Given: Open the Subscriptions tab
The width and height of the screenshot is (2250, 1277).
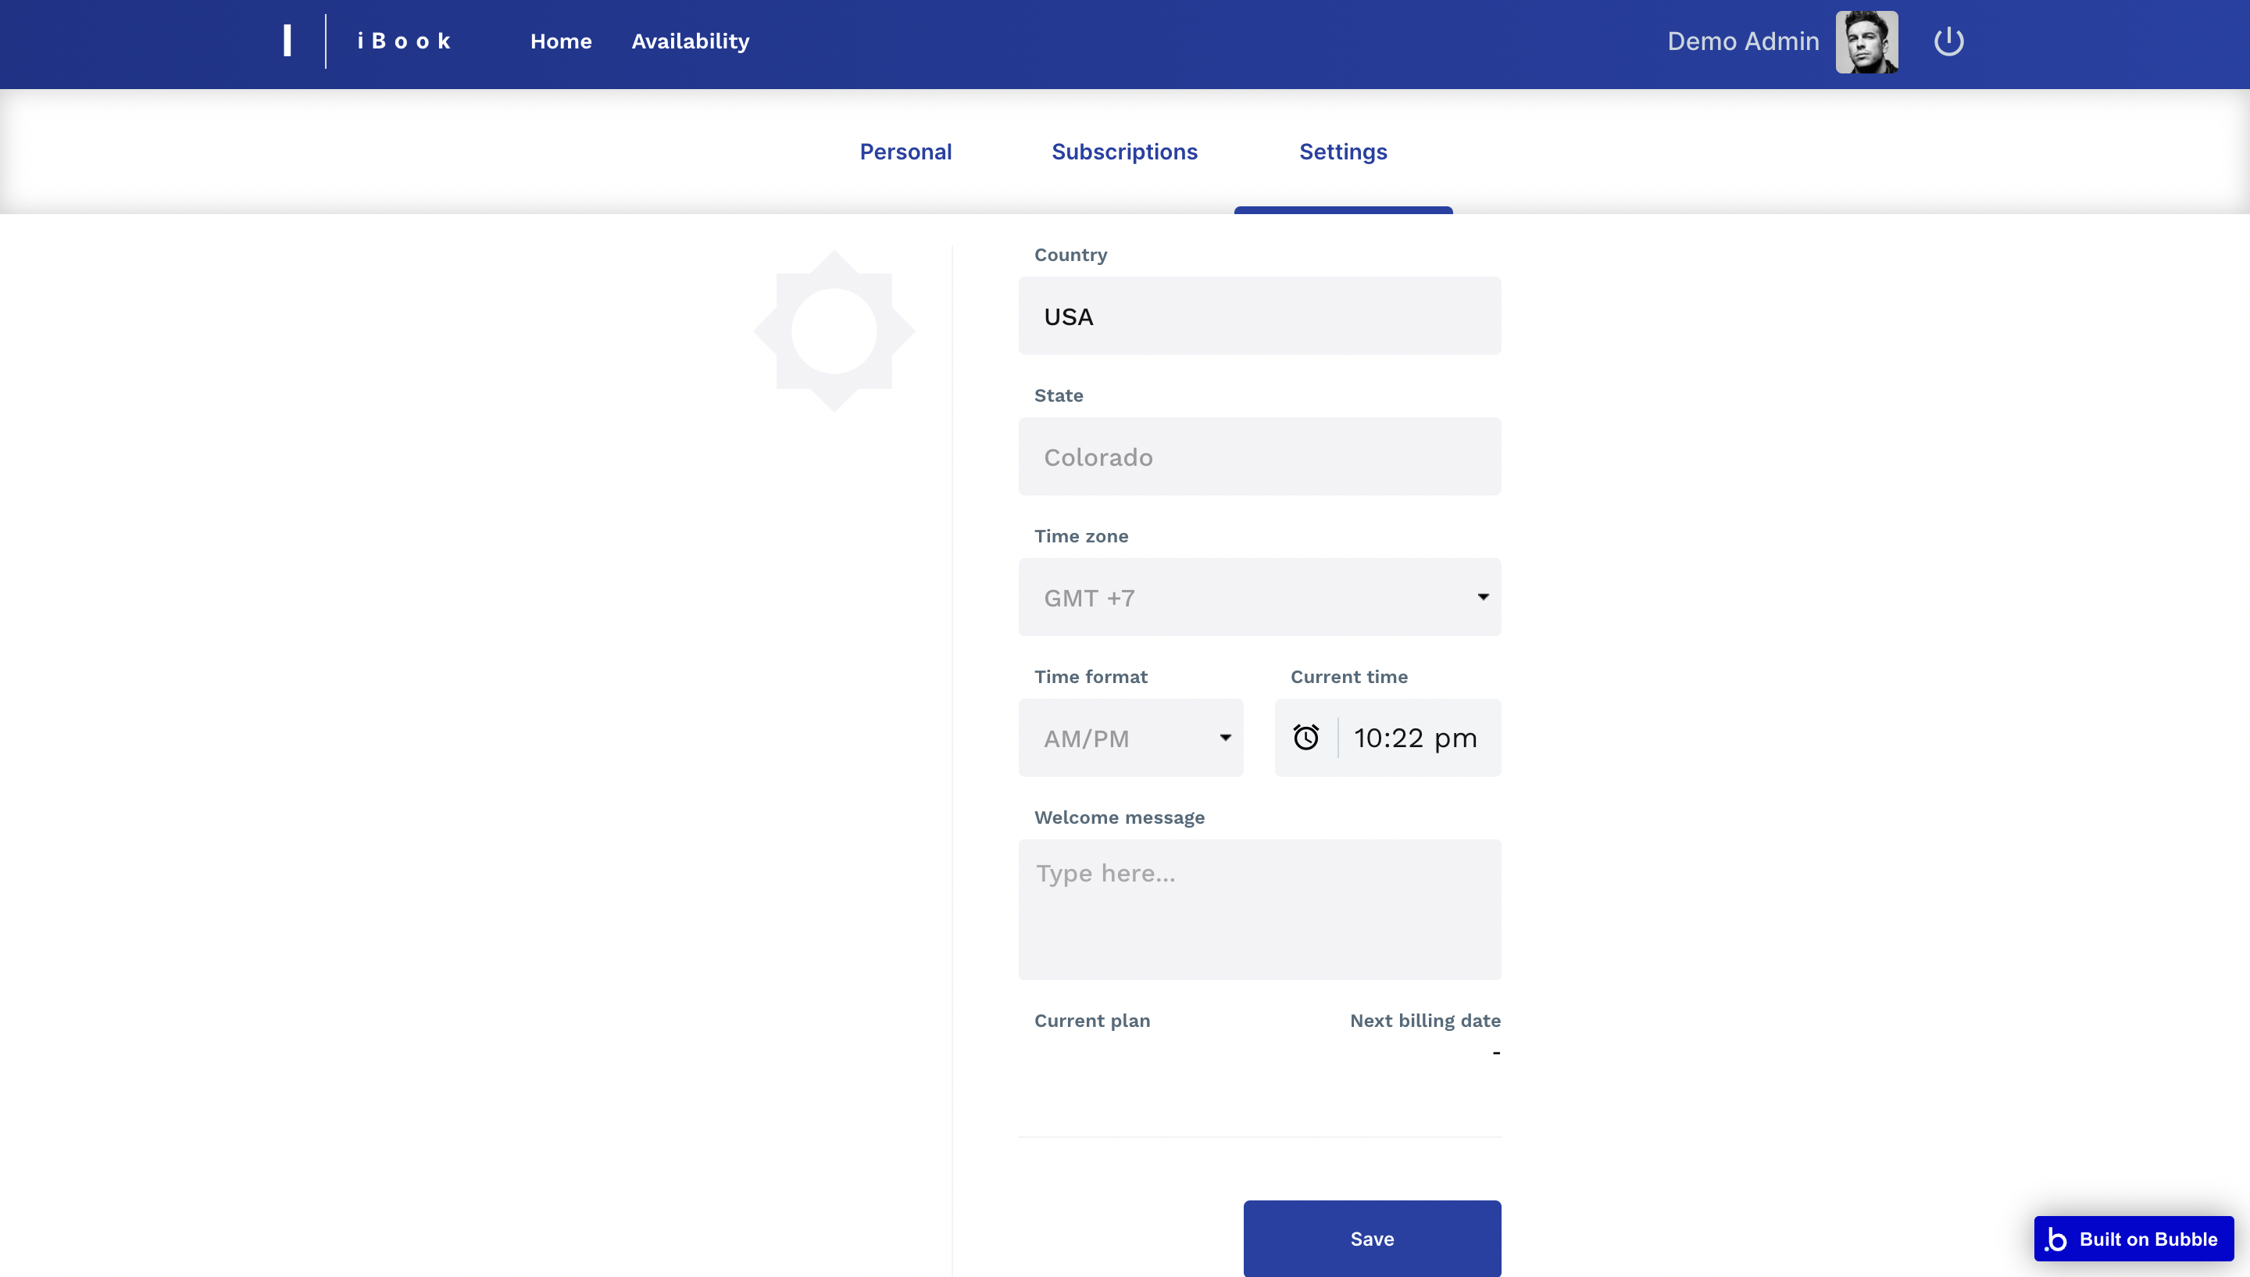Looking at the screenshot, I should click(x=1123, y=152).
